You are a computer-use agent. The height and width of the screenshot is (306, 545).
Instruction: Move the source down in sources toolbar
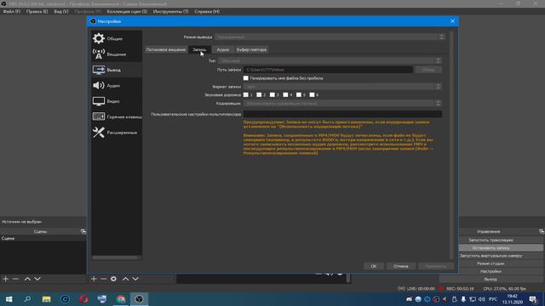135,279
